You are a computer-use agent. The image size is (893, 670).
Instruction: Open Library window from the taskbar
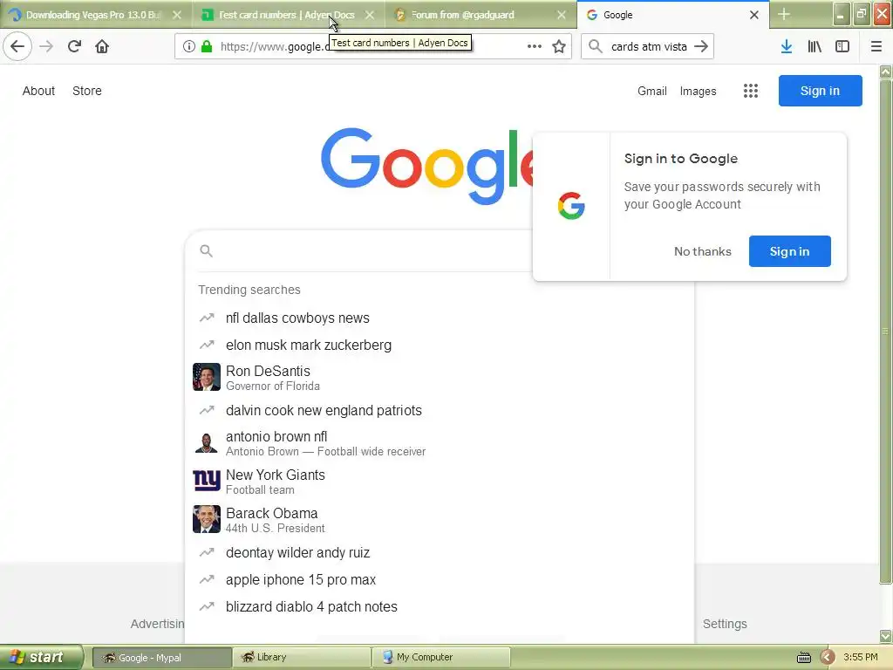coord(301,658)
